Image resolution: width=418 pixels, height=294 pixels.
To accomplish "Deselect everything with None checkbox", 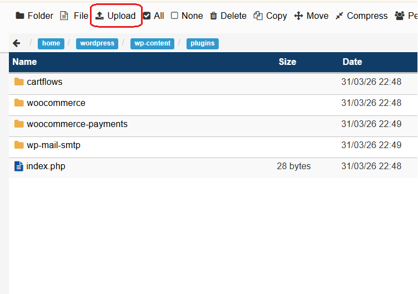I will tap(187, 16).
